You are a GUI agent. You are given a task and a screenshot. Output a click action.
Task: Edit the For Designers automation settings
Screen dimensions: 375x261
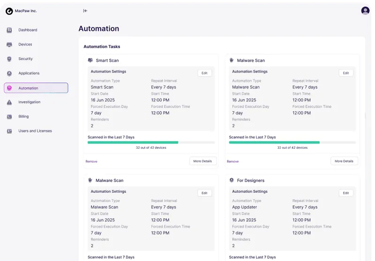[346, 193]
